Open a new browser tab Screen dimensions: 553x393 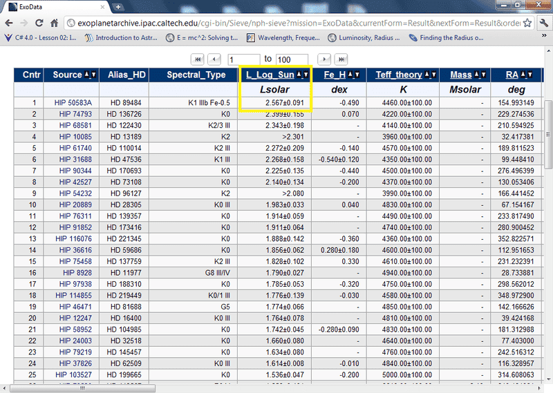tap(118, 6)
